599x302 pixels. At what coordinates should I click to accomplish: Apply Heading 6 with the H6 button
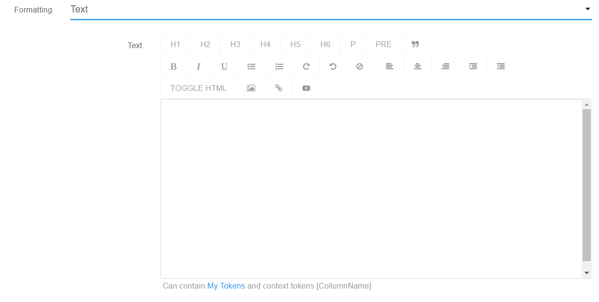(326, 44)
